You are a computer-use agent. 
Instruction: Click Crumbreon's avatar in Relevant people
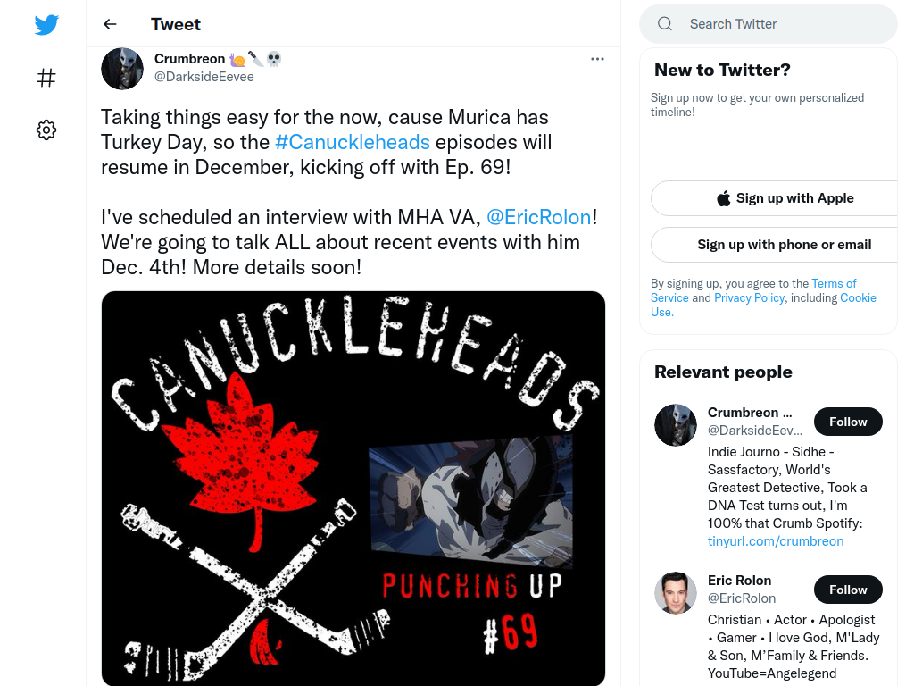(x=676, y=425)
